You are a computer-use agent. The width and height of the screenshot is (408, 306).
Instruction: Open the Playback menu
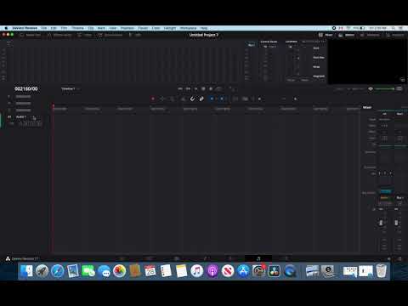pyautogui.click(x=127, y=28)
